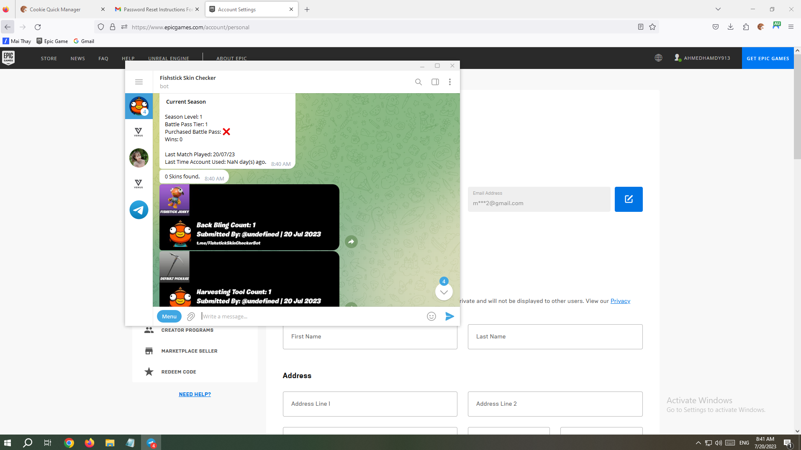Open Windows Start menu
This screenshot has height=450, width=801.
point(8,442)
